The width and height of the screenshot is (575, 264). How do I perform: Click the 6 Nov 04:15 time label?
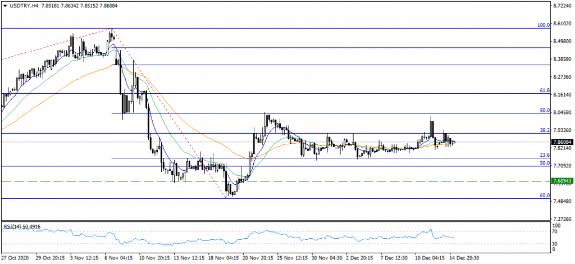[119, 259]
